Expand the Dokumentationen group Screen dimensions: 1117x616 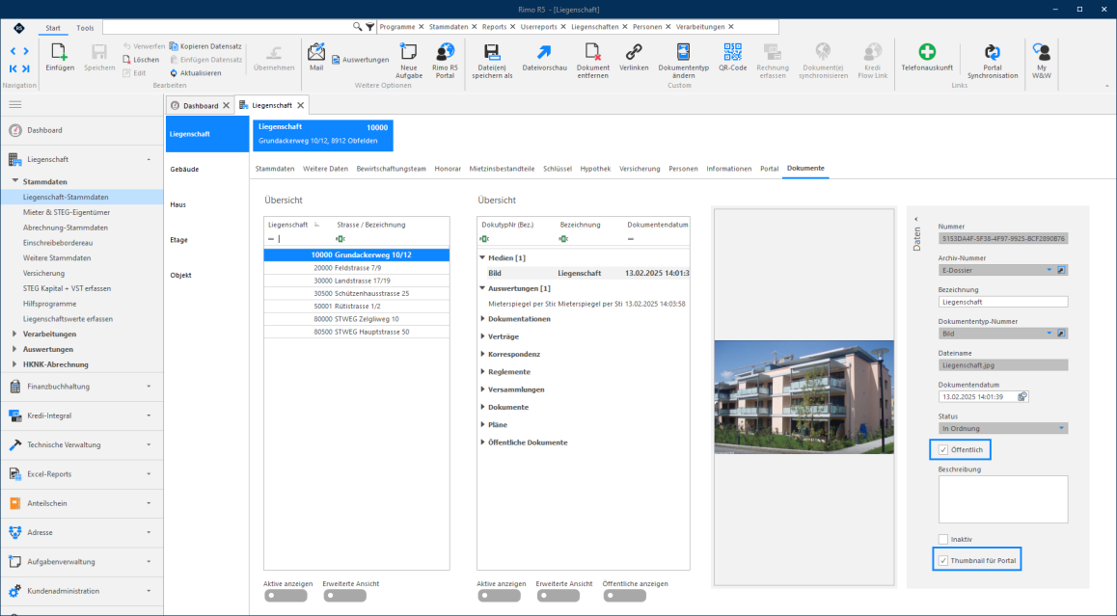click(x=483, y=319)
